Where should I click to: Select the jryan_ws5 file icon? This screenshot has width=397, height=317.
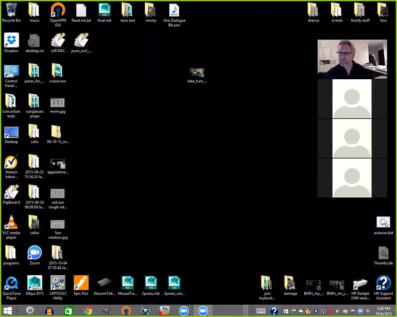tap(81, 43)
